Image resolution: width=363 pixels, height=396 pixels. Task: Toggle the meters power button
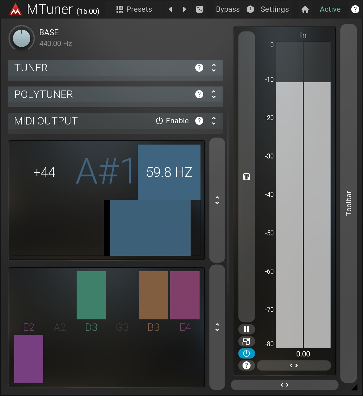(247, 353)
